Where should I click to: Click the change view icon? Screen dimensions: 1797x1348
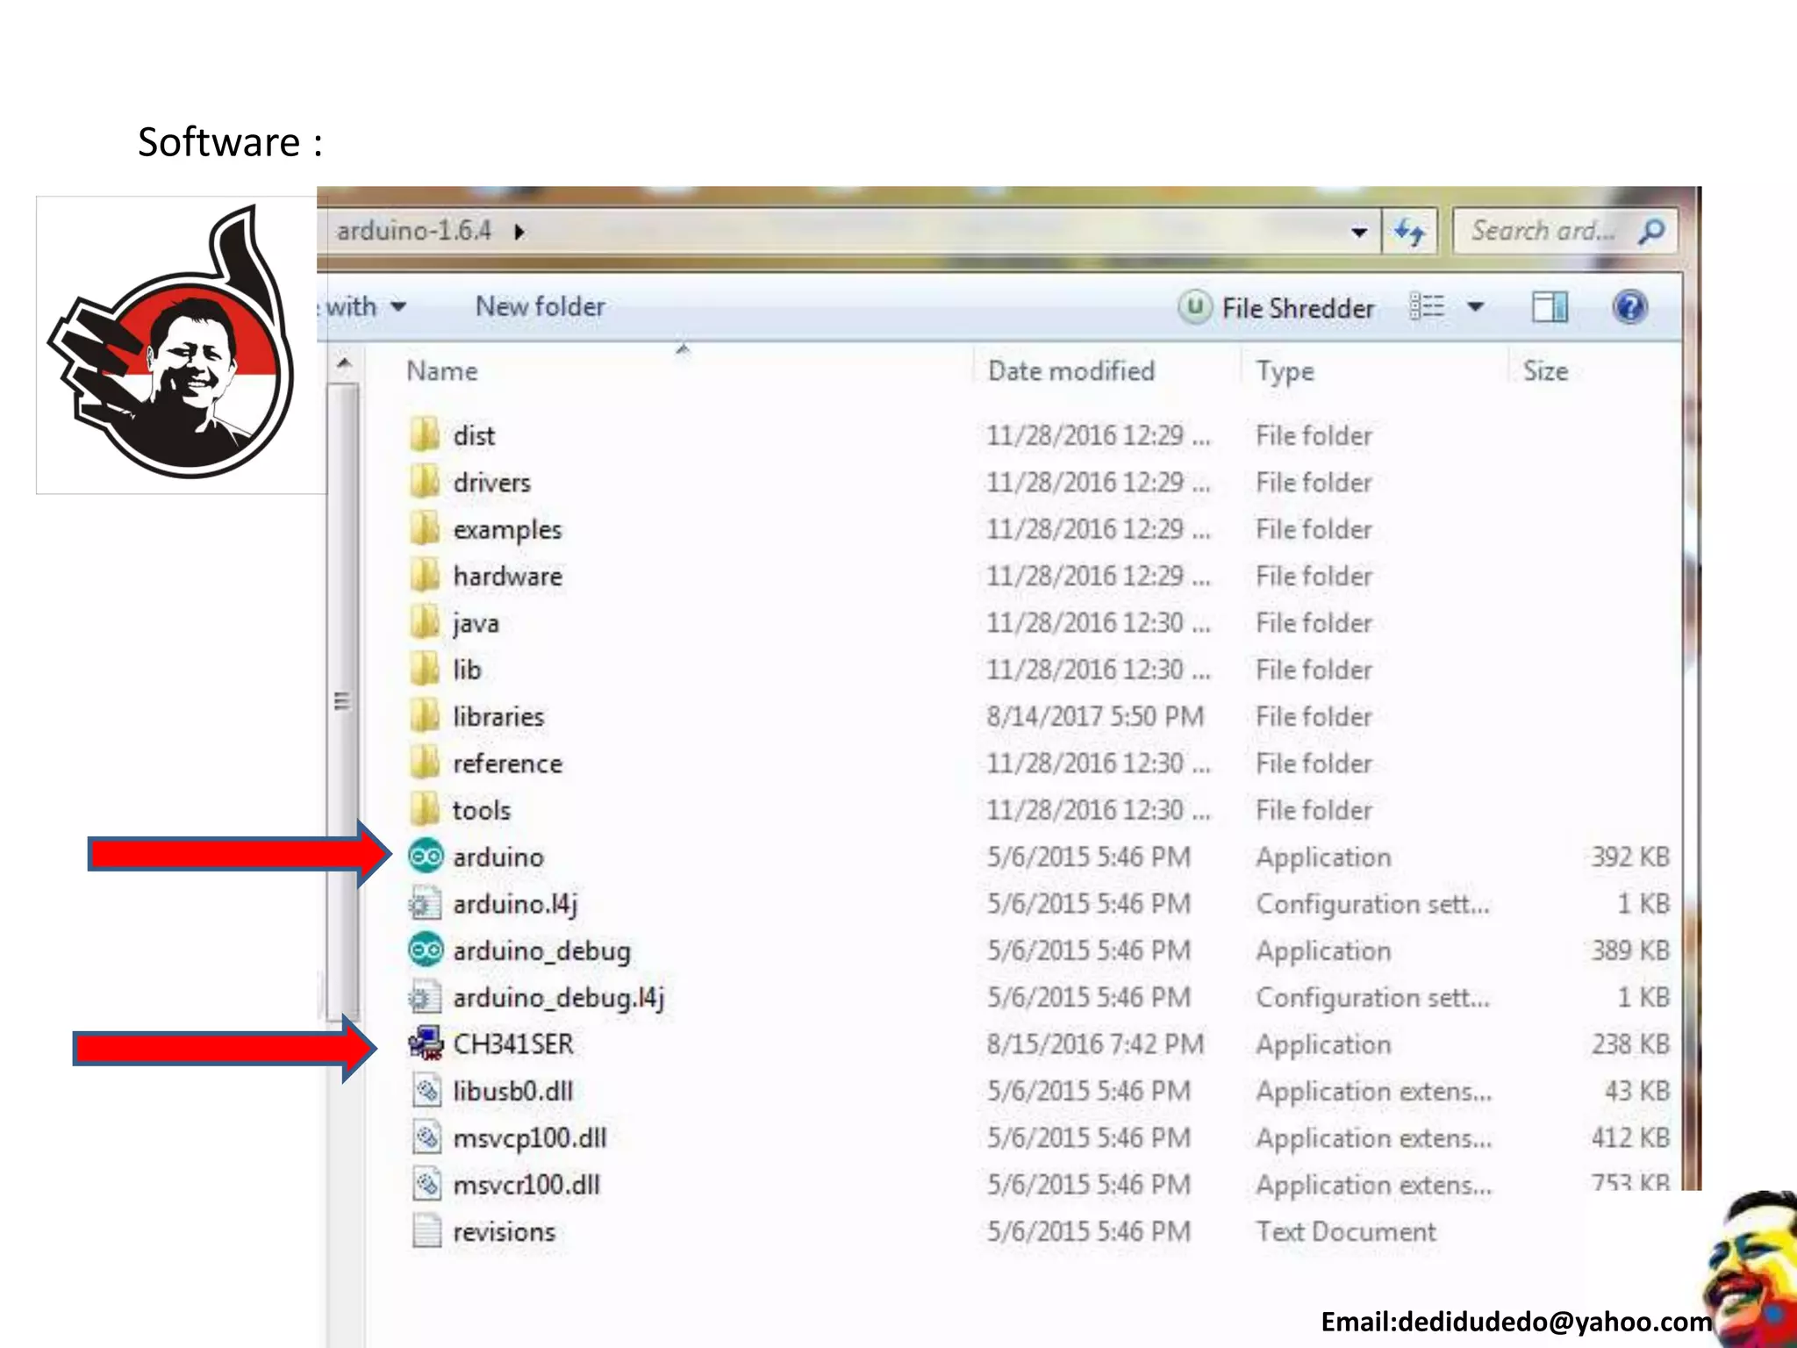(1427, 307)
